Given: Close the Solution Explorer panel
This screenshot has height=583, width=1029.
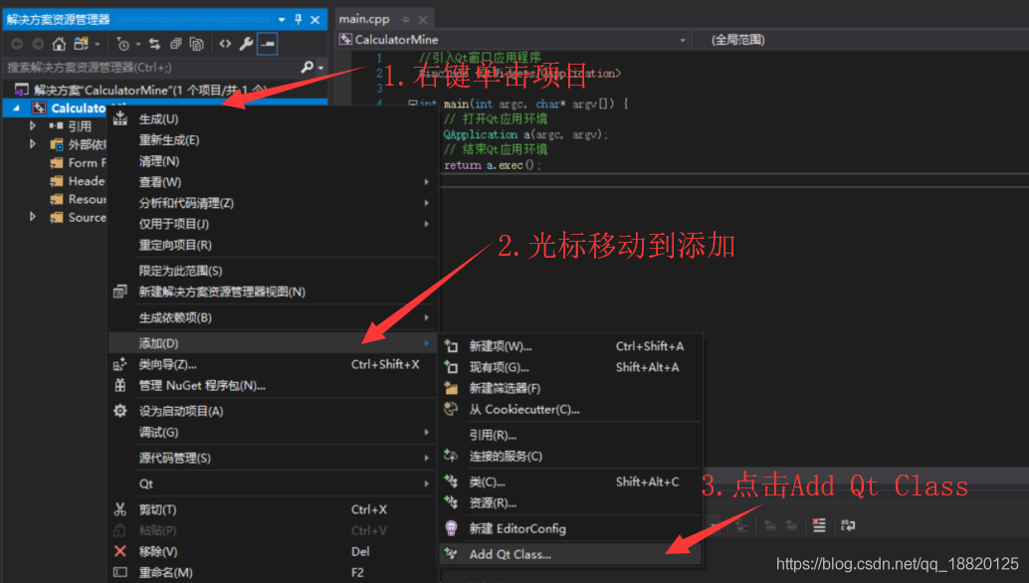Looking at the screenshot, I should tap(315, 20).
